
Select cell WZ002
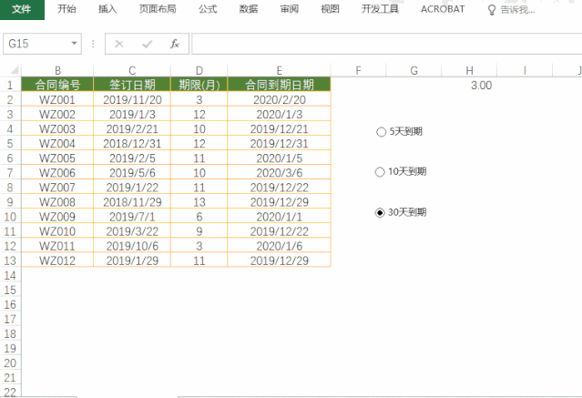tap(57, 115)
